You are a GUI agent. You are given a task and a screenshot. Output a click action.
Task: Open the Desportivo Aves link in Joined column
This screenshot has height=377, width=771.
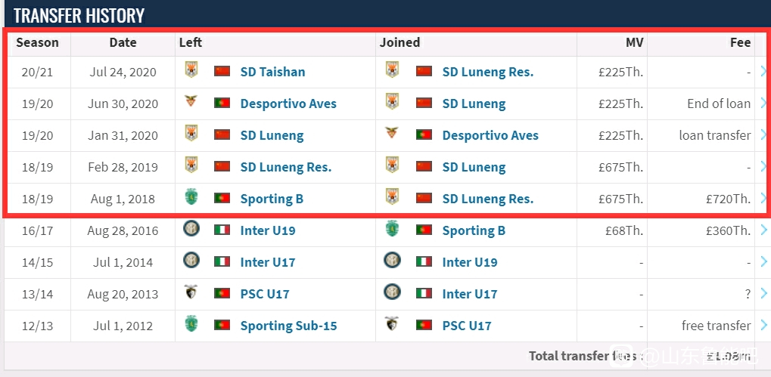click(x=490, y=135)
